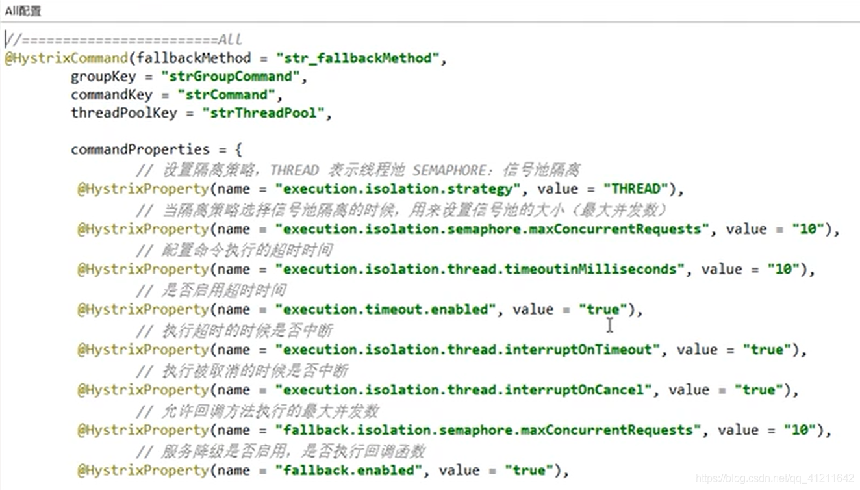Click @HystrixProperty on the fallback.enabled line
Image resolution: width=860 pixels, height=490 pixels.
click(x=144, y=471)
